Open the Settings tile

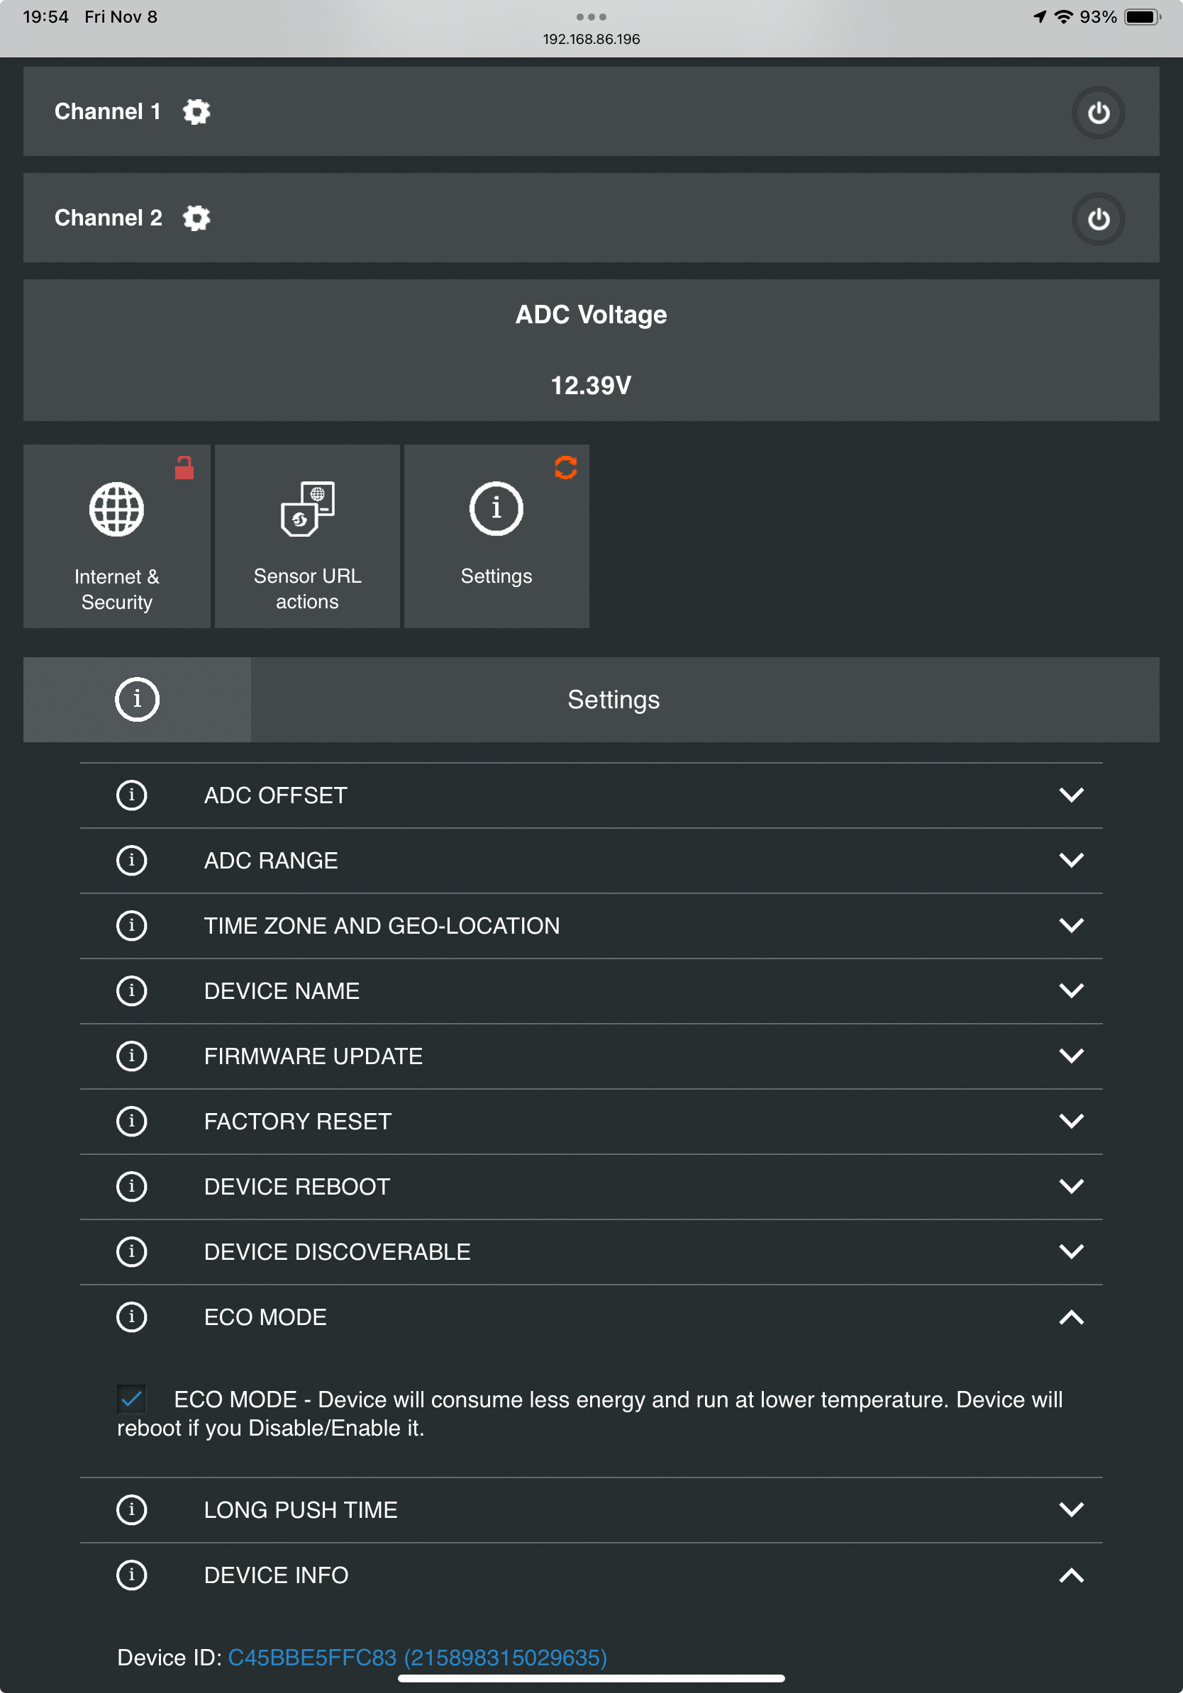[496, 536]
